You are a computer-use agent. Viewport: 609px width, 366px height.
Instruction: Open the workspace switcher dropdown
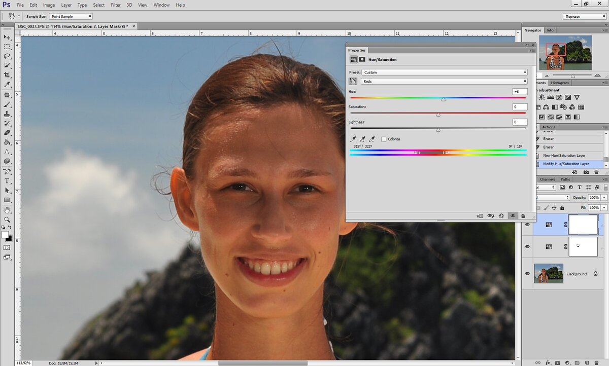click(584, 16)
